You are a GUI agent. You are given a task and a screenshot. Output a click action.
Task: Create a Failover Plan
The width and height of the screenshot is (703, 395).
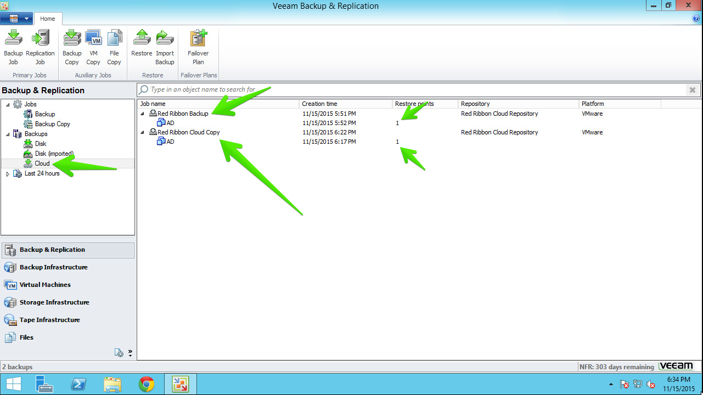[x=198, y=47]
